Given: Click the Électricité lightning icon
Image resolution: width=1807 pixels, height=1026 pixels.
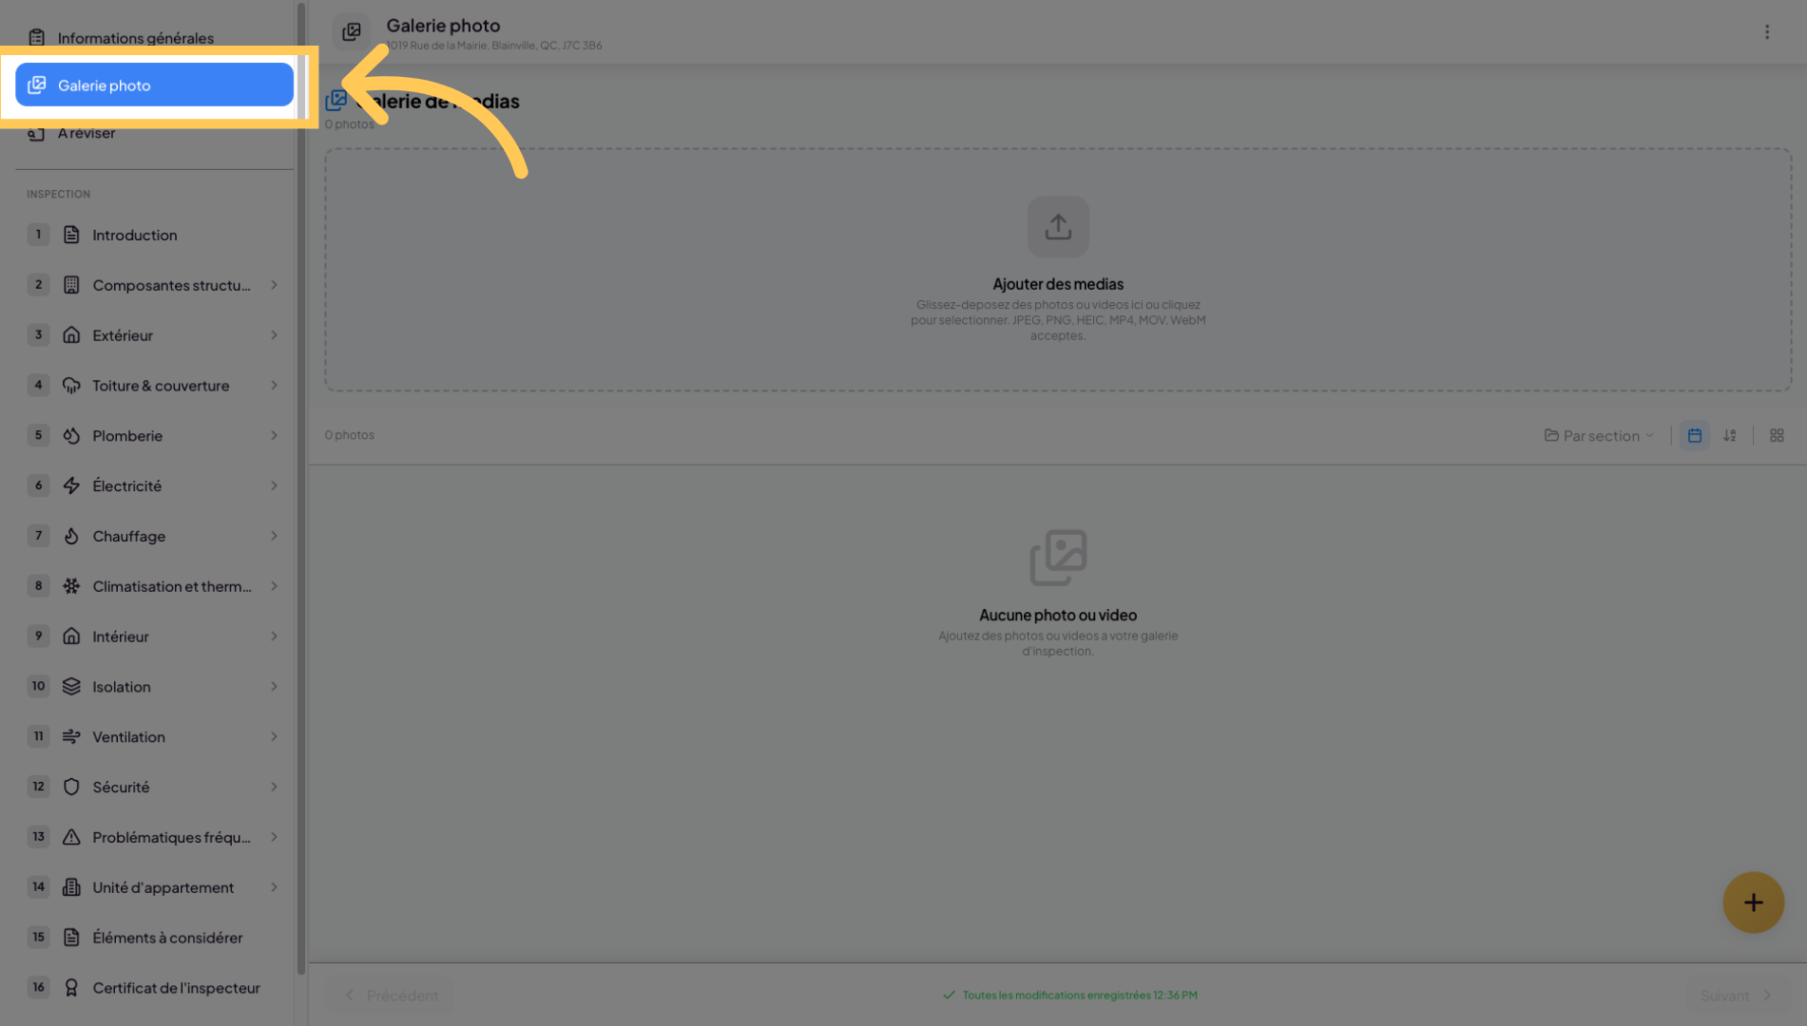Looking at the screenshot, I should coord(71,486).
